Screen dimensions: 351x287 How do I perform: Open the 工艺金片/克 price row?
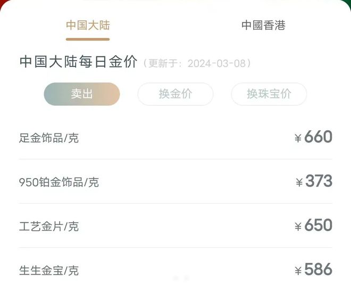point(175,225)
